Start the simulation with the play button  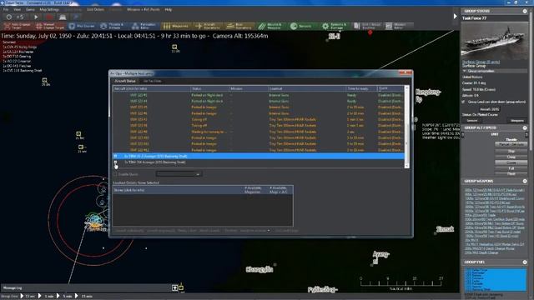[36, 17]
